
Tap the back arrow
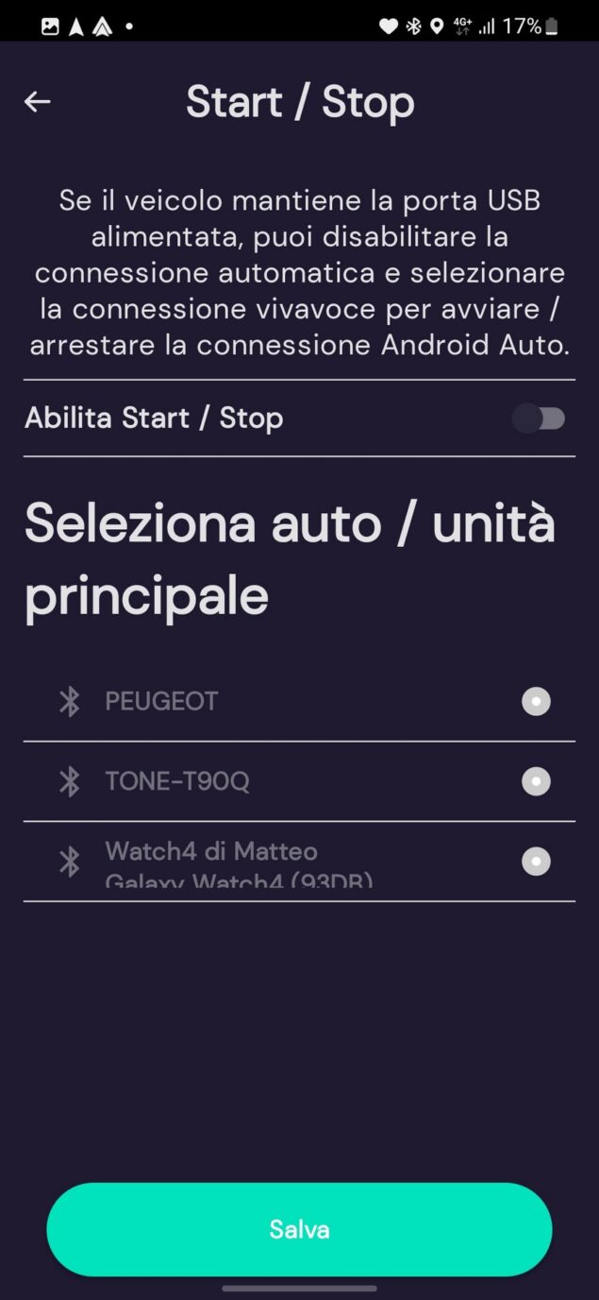pyautogui.click(x=38, y=102)
